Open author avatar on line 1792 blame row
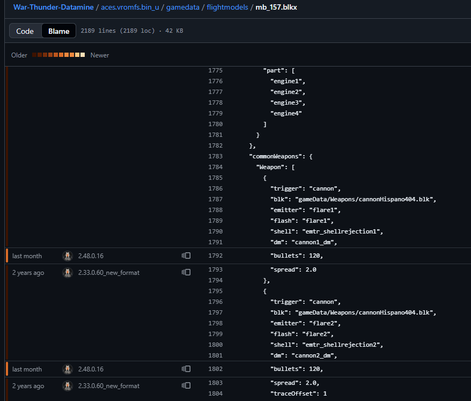Viewport: 471px width, 401px height. [67, 256]
